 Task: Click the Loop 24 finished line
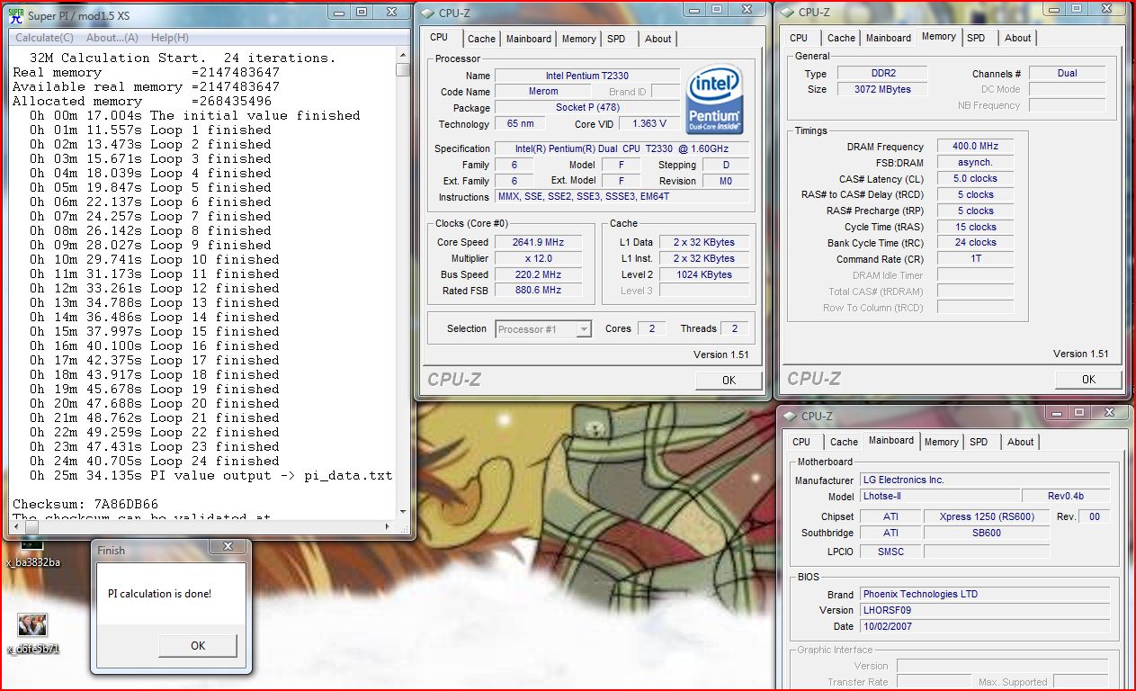coord(154,461)
